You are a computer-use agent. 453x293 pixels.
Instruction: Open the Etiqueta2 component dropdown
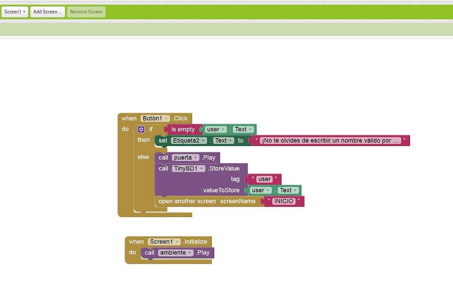[x=189, y=140]
